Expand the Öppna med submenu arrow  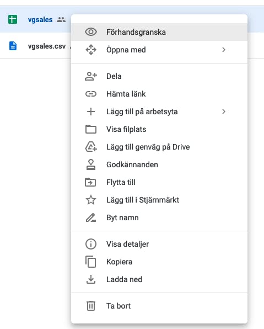pyautogui.click(x=224, y=50)
